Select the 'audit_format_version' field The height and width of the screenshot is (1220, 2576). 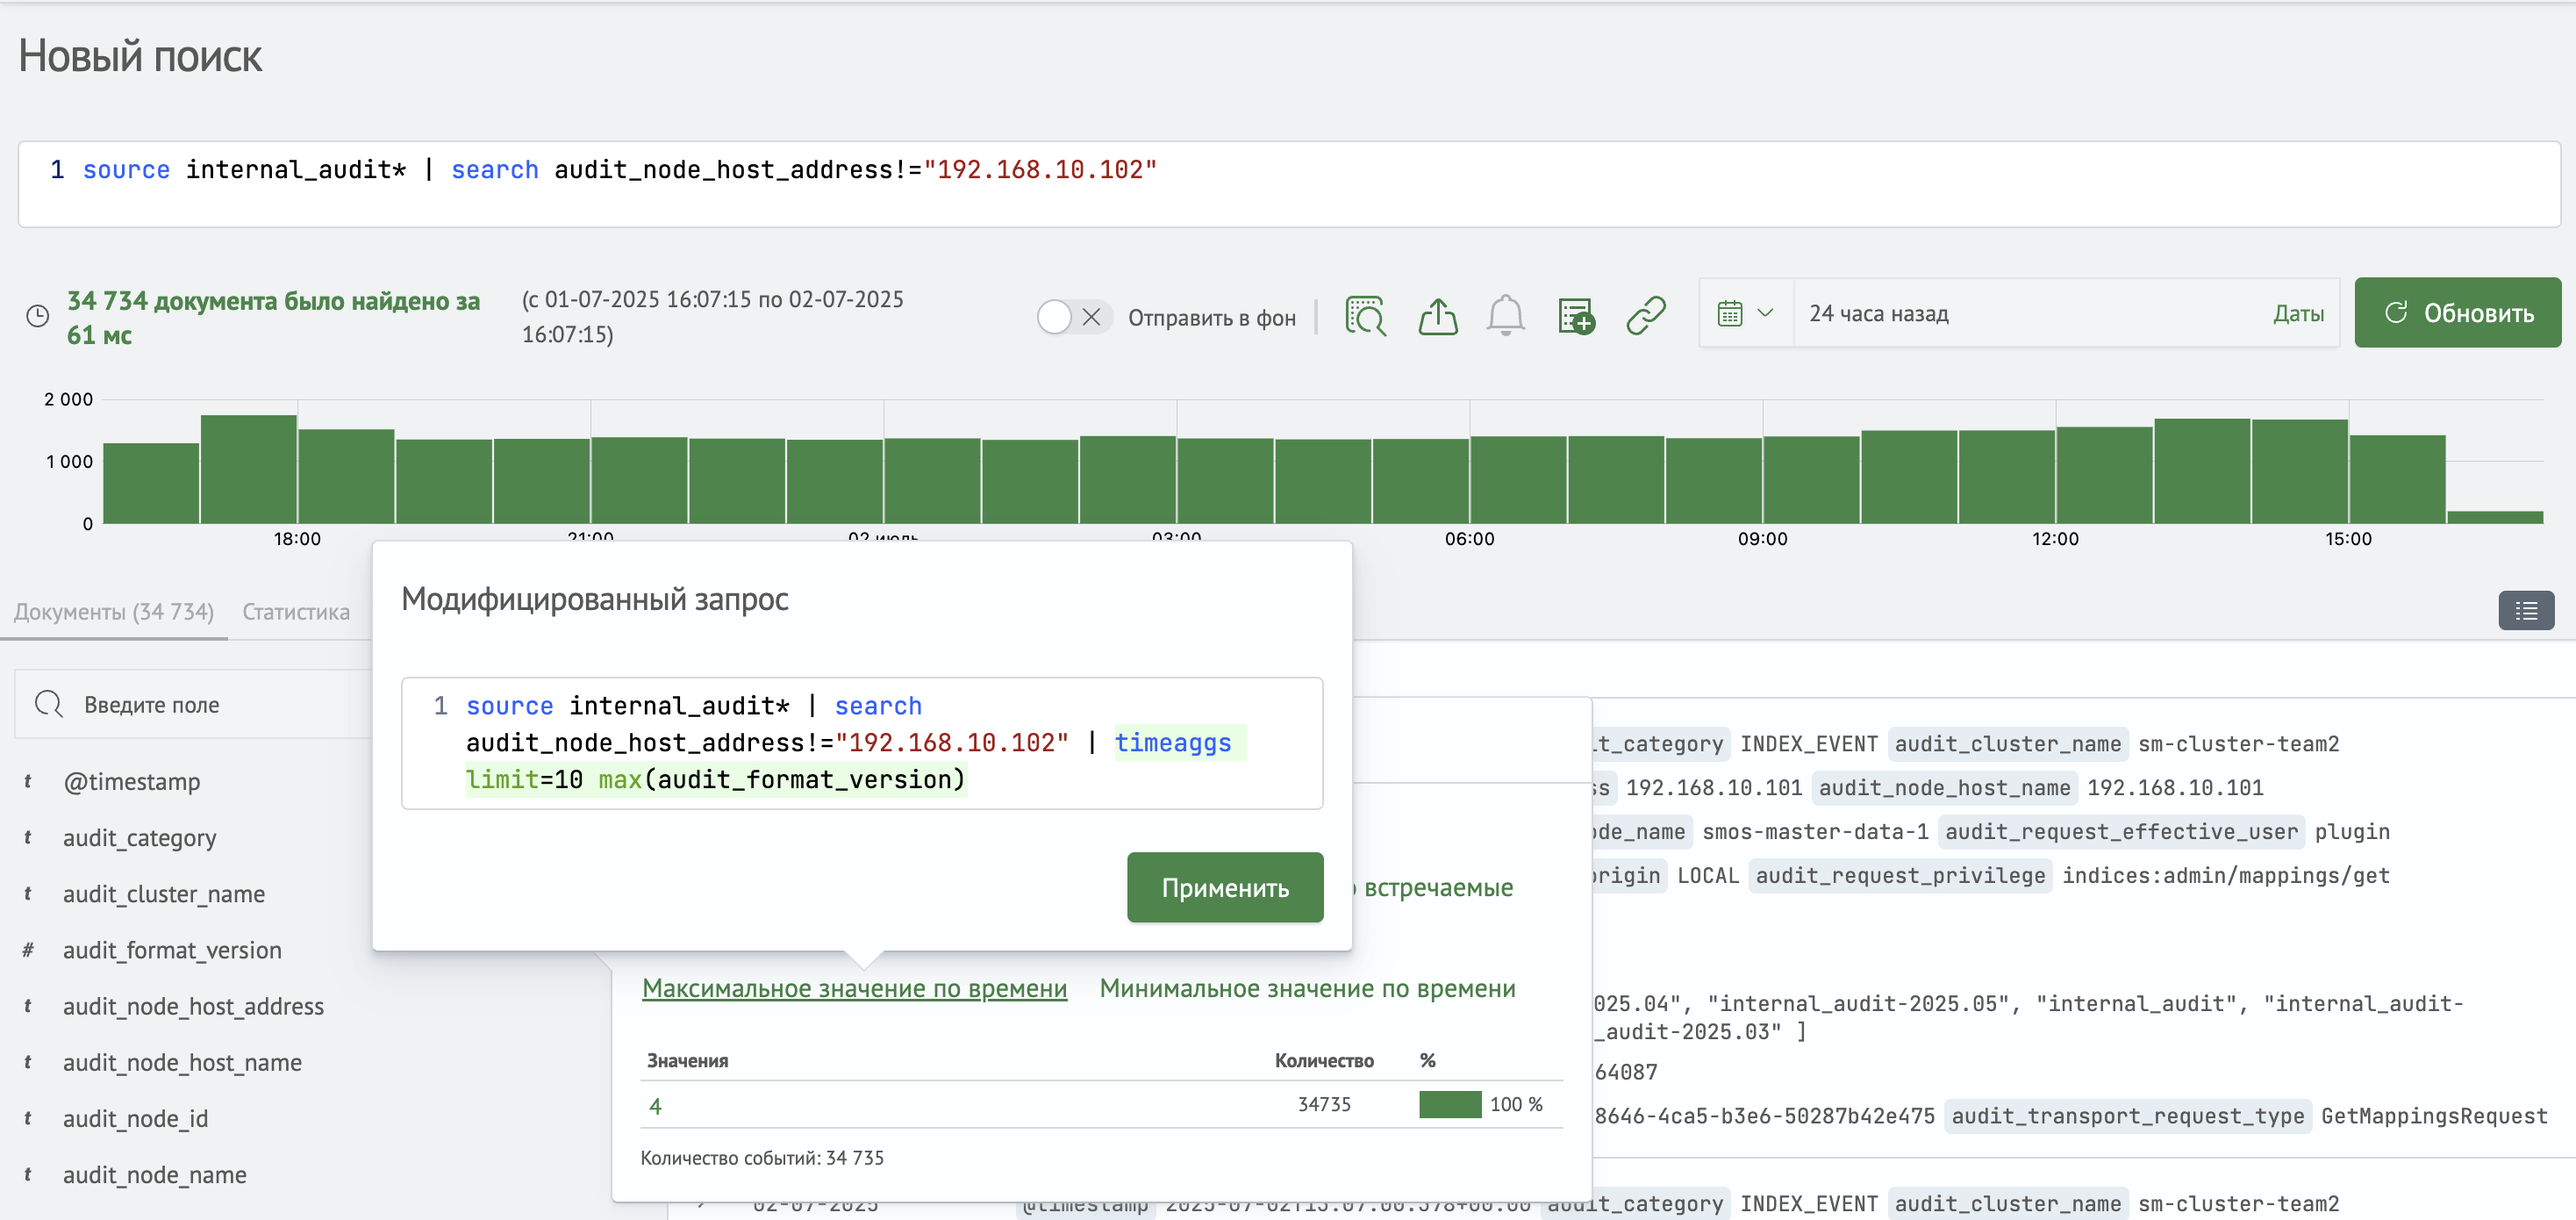point(172,949)
